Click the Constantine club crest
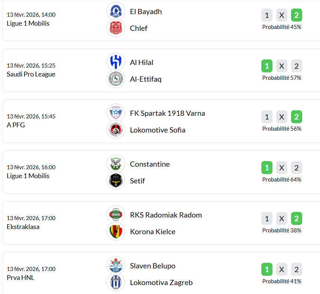 tap(116, 164)
